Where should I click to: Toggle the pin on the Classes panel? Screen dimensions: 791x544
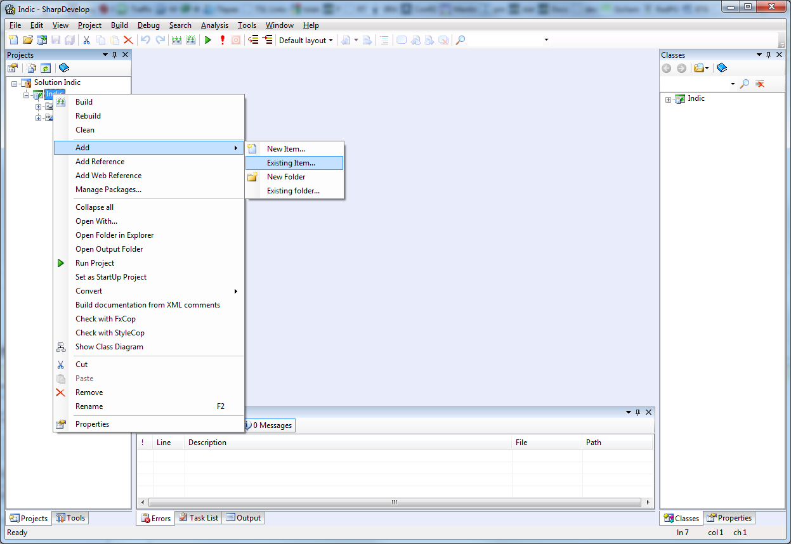coord(769,55)
